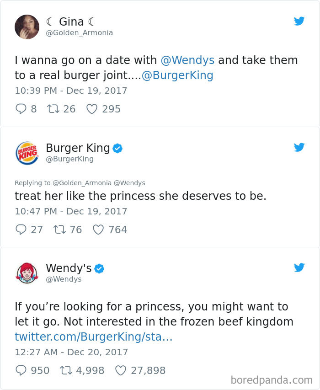Open Gina's profile picture

[27, 27]
